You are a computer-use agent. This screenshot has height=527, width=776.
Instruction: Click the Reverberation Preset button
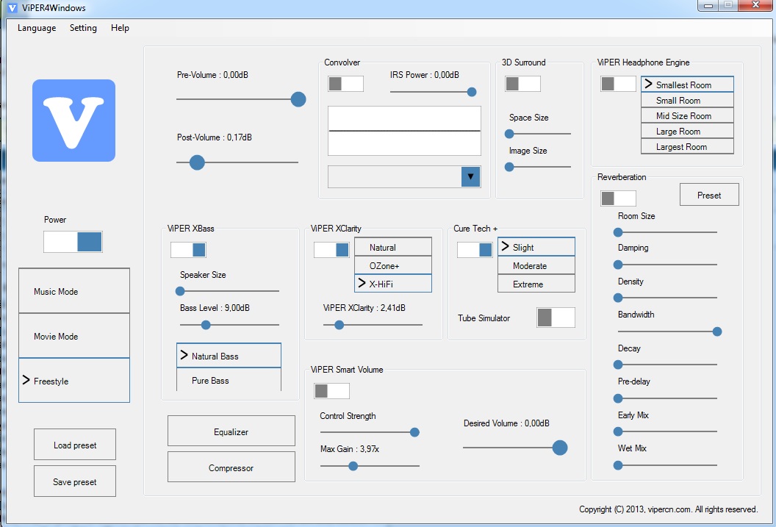[709, 195]
